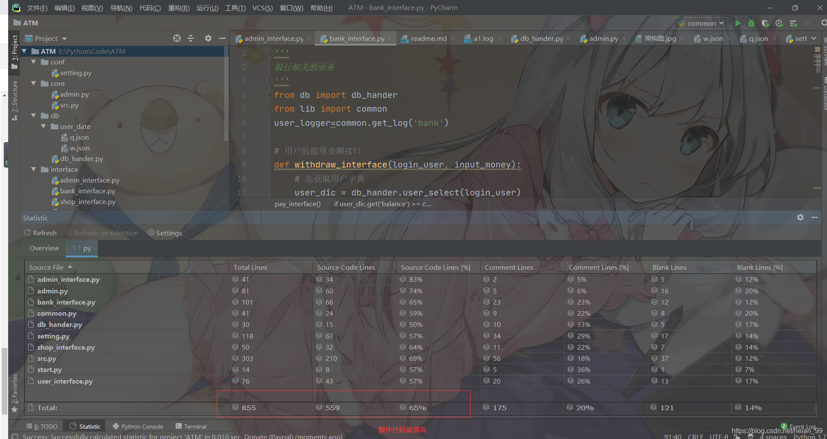Open the common run configuration dropdown

click(x=701, y=23)
